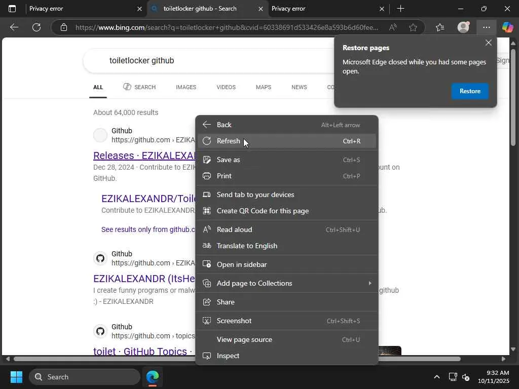The image size is (519, 389).
Task: Click the vertical page scrollbar thumb
Action: coord(513,97)
